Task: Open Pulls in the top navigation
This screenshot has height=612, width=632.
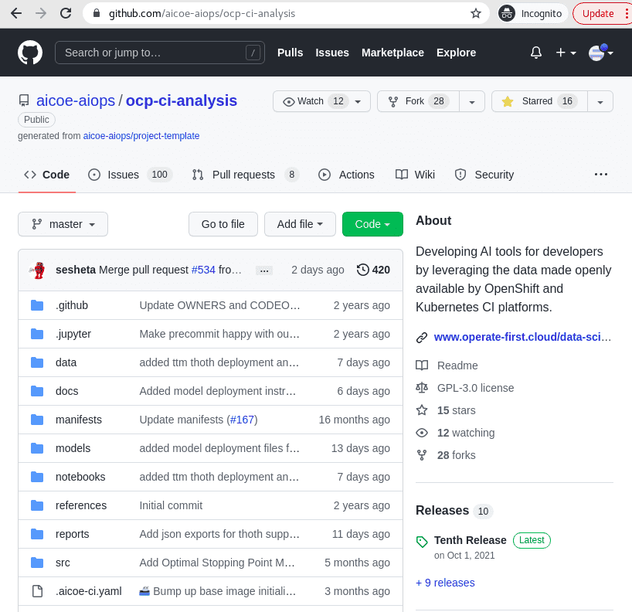Action: (x=290, y=53)
